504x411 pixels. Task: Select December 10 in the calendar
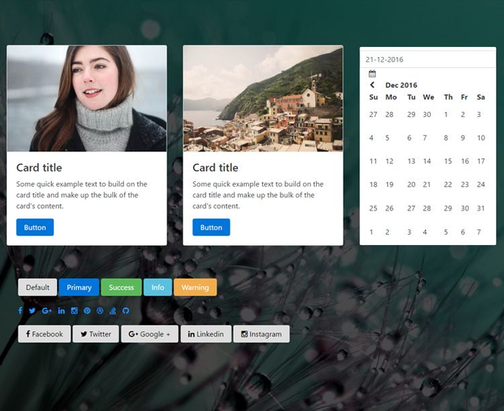[481, 138]
